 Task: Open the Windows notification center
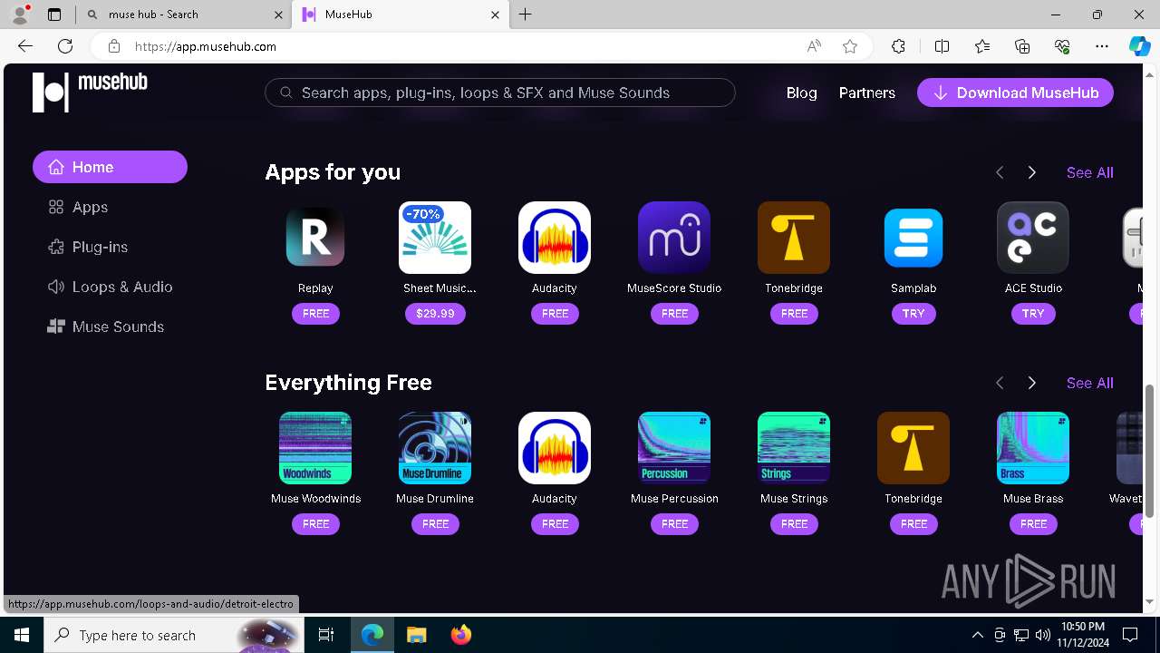[1130, 635]
